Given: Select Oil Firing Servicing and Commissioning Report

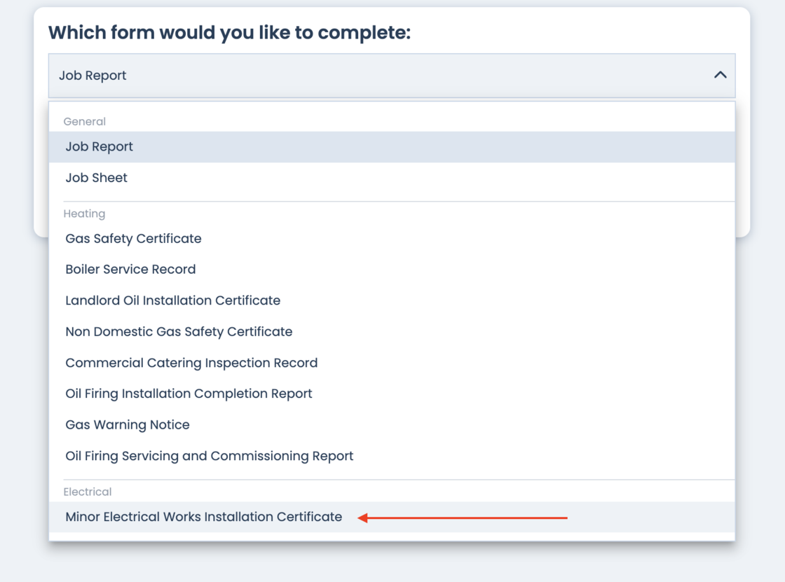Looking at the screenshot, I should point(209,456).
